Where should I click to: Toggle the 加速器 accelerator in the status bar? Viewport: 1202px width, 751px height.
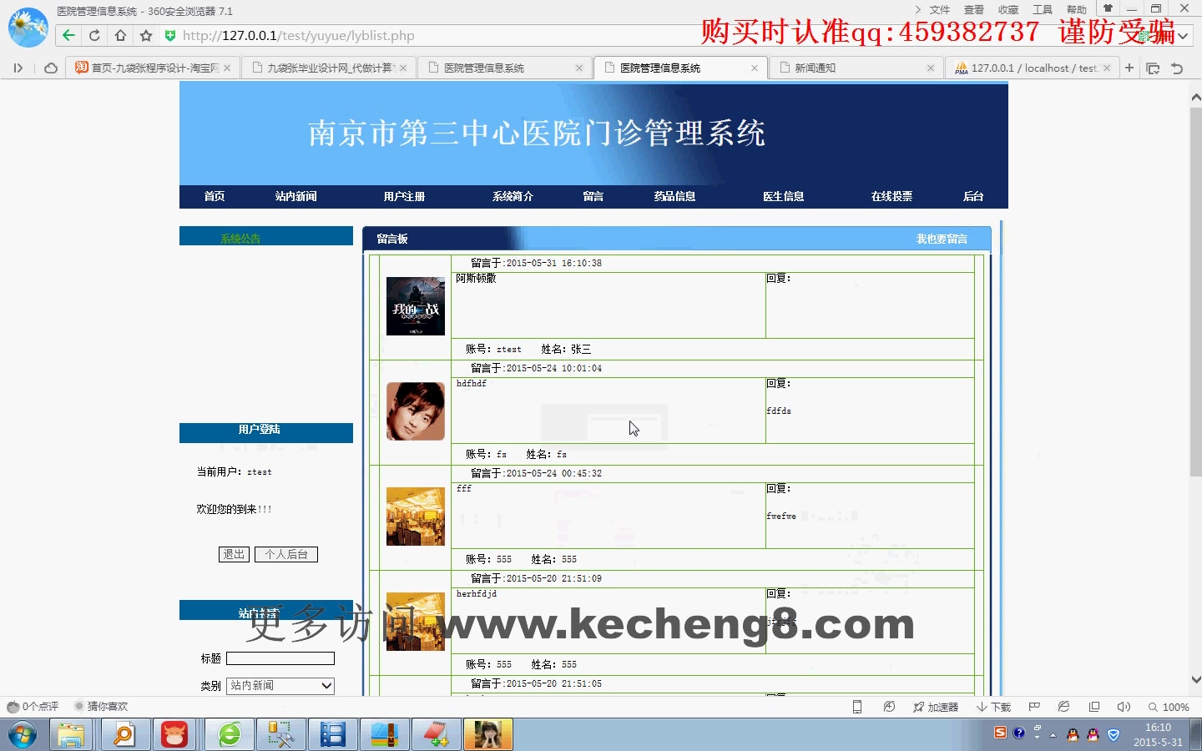[937, 707]
